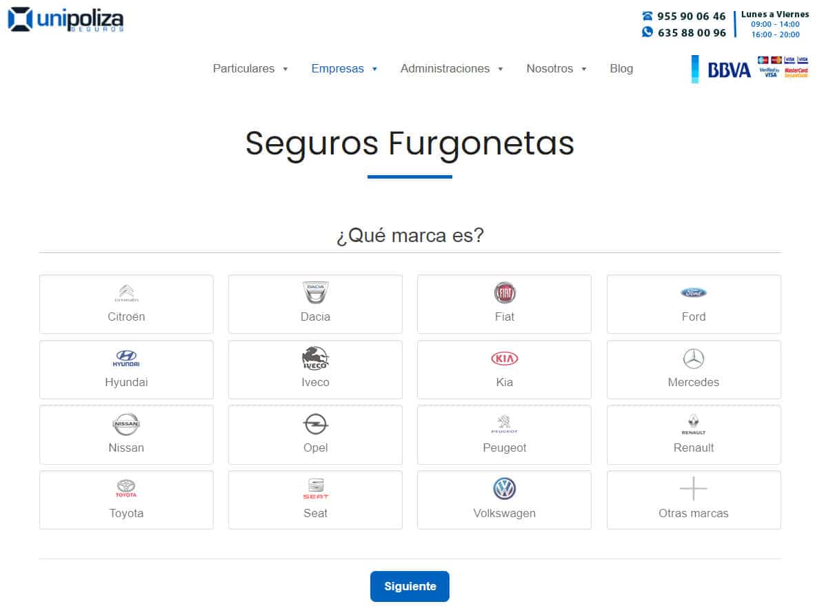This screenshot has height=613, width=824.
Task: Expand the Administraciones menu arrow
Action: [x=501, y=69]
